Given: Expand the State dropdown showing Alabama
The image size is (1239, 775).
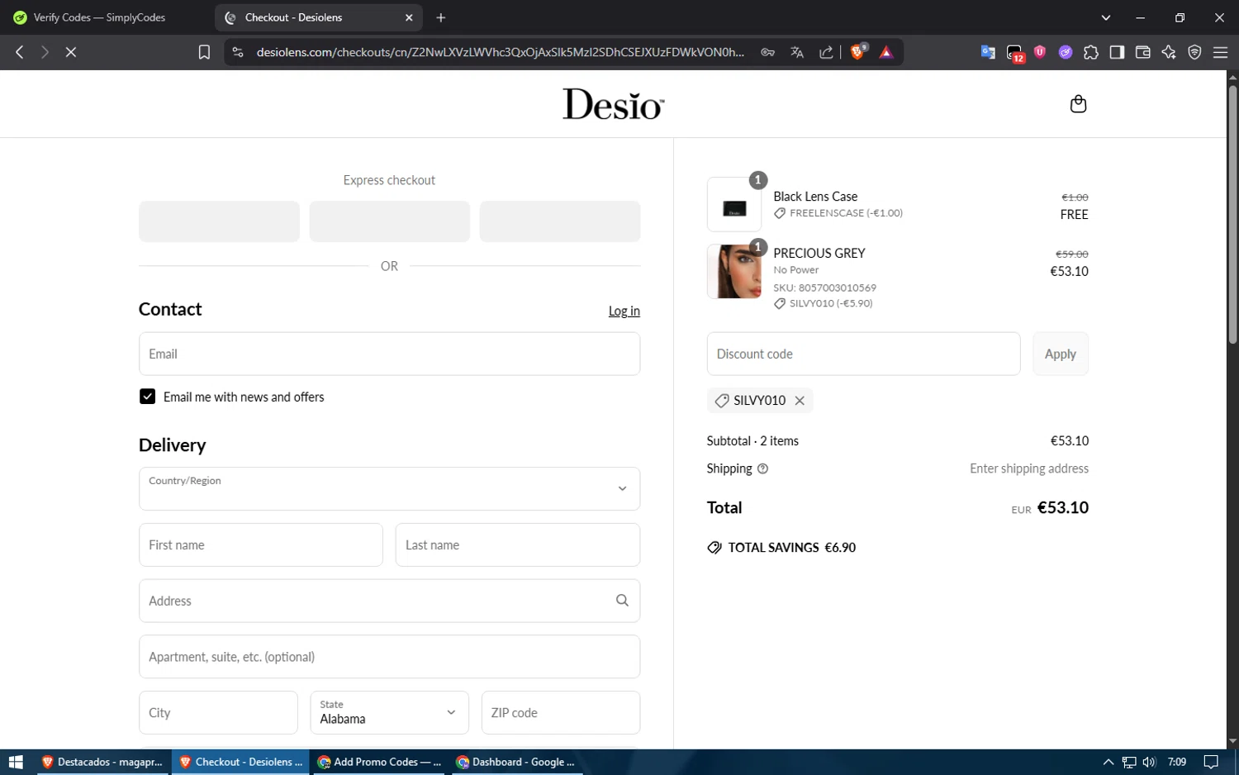Looking at the screenshot, I should tap(389, 712).
